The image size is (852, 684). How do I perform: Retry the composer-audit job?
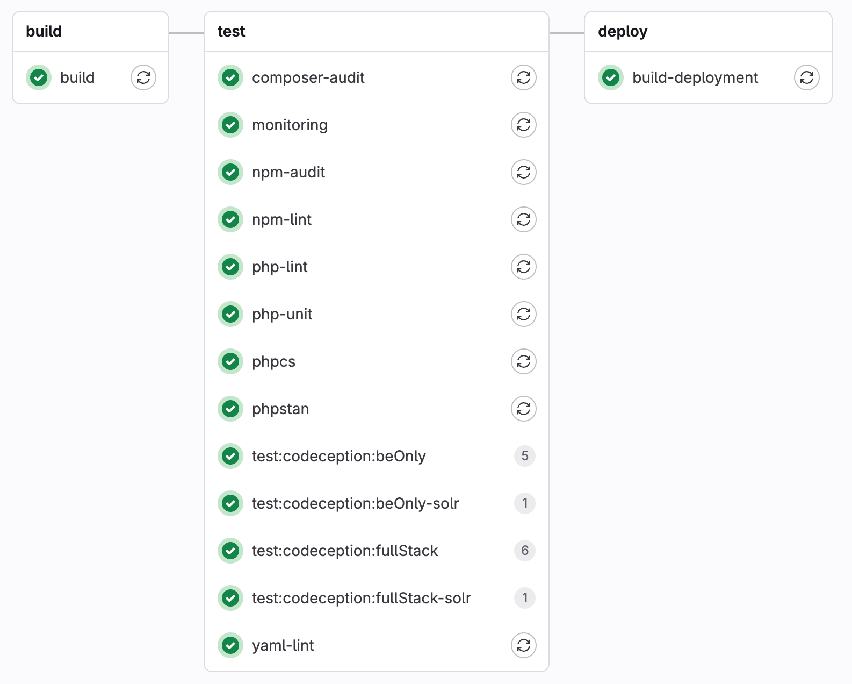523,77
